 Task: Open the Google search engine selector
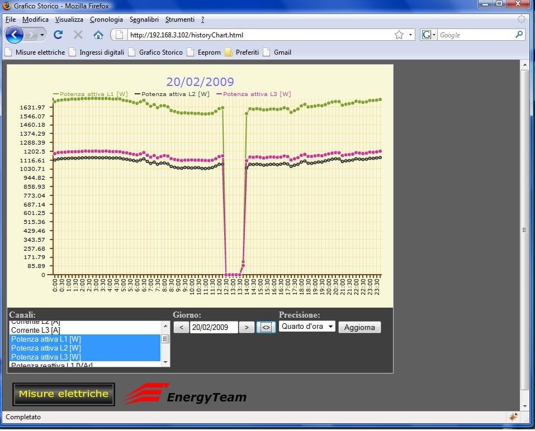pyautogui.click(x=428, y=35)
